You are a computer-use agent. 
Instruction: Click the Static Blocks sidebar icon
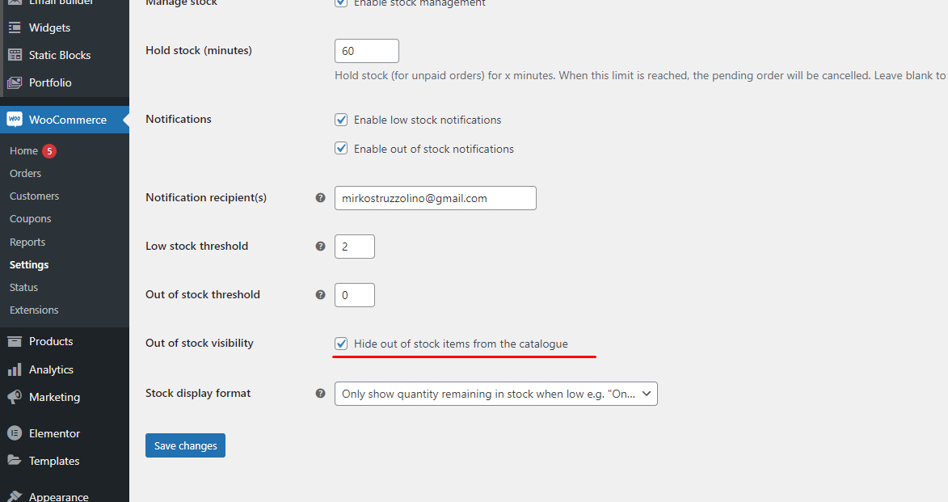coord(15,55)
